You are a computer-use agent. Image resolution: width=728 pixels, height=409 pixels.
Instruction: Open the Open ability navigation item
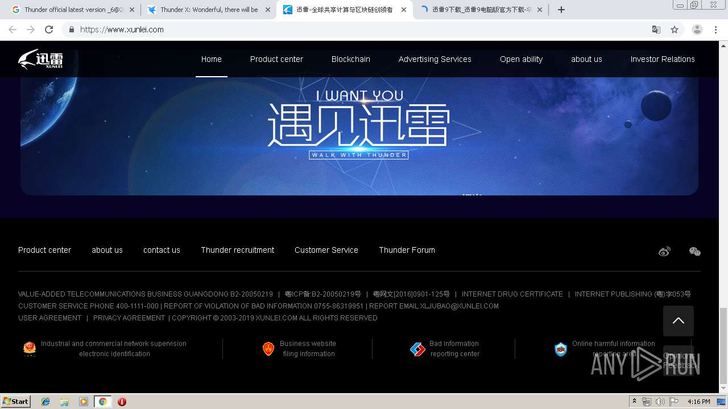[x=521, y=59]
